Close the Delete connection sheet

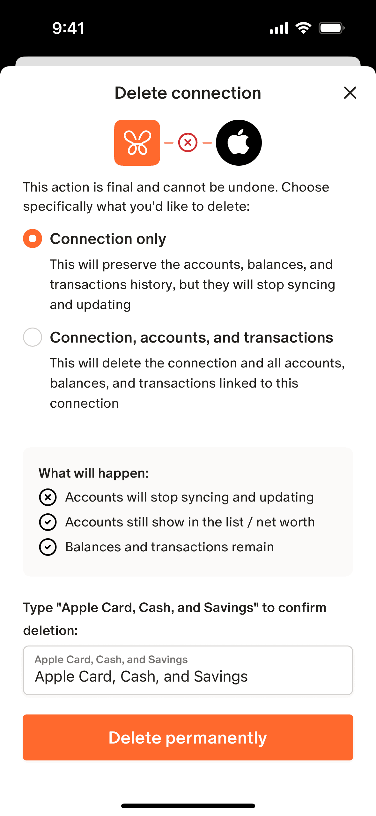pyautogui.click(x=350, y=93)
